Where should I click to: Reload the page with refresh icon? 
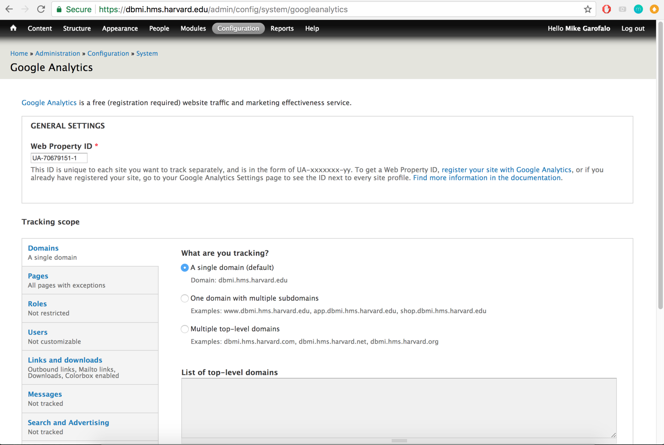(x=41, y=9)
